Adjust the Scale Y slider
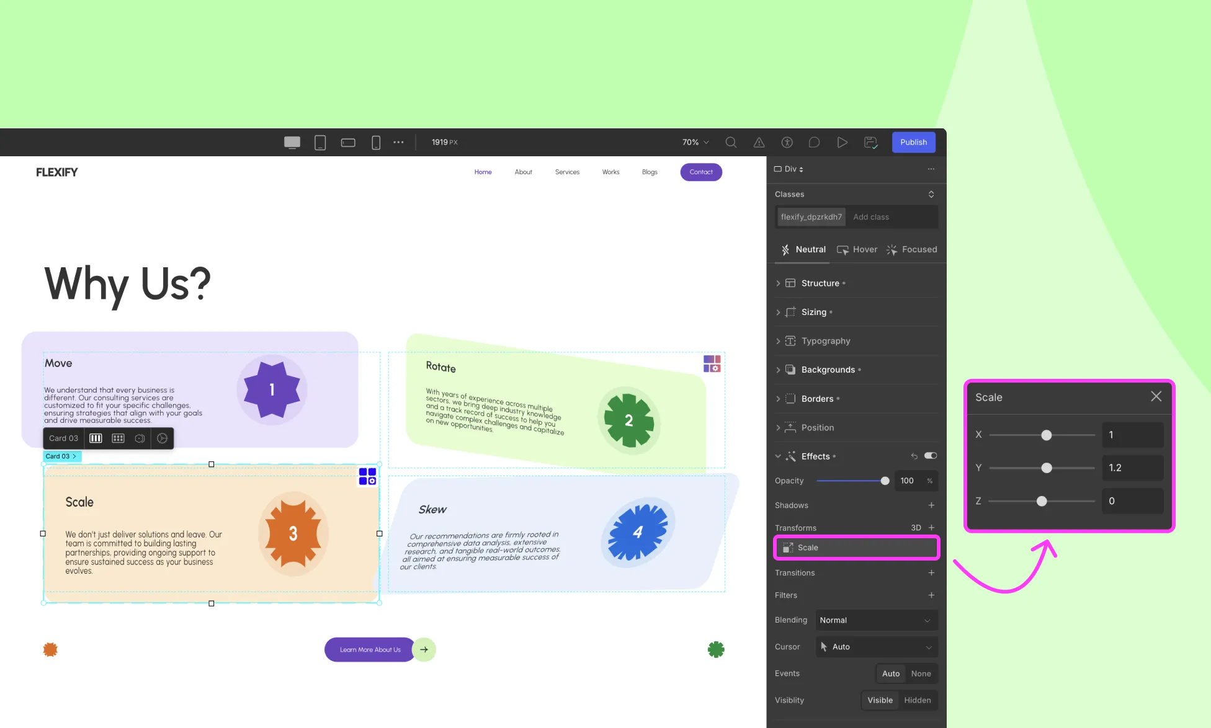 coord(1042,468)
